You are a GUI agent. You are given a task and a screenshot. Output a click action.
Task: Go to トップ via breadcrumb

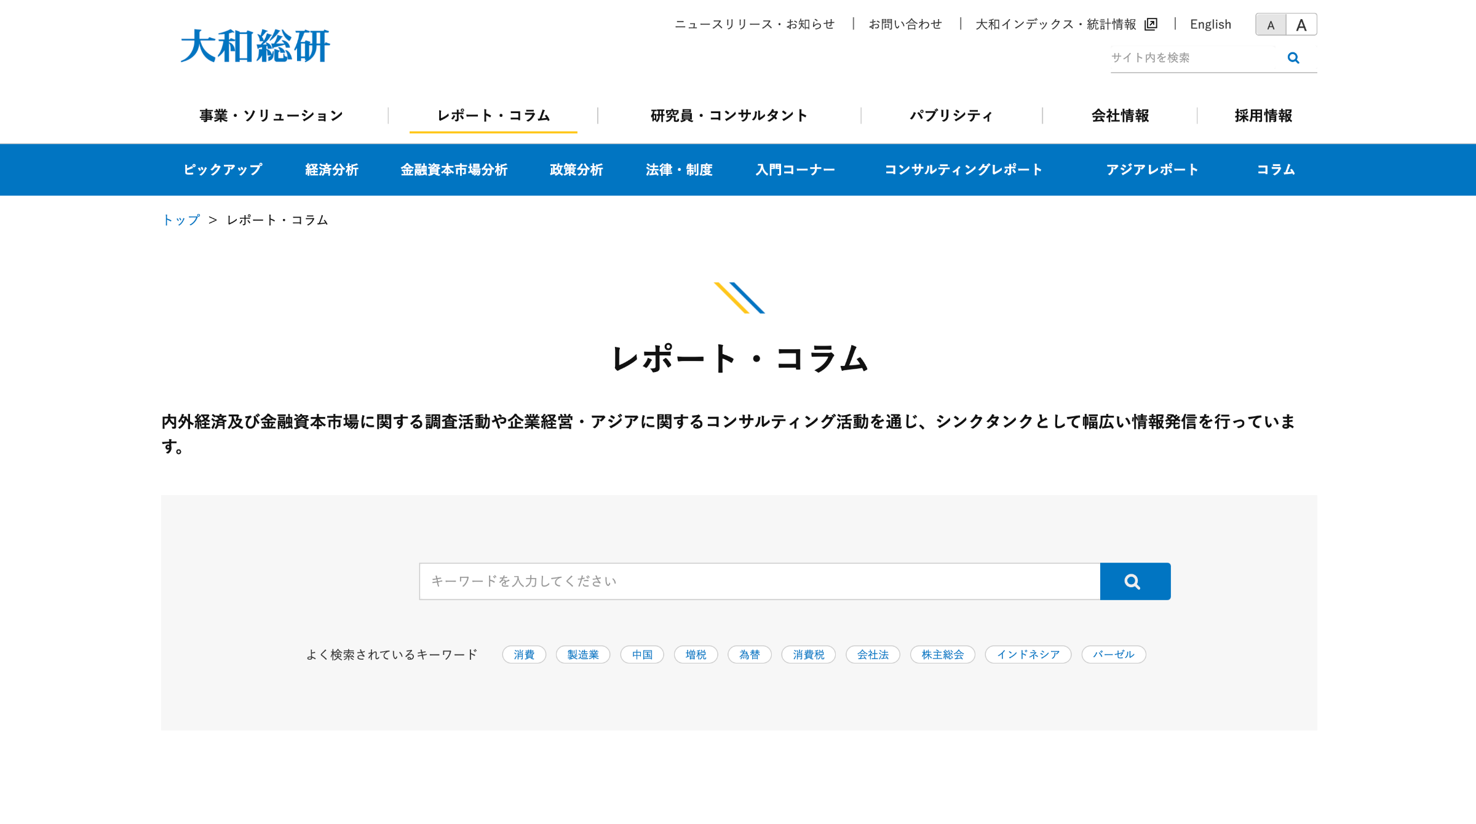coord(181,220)
